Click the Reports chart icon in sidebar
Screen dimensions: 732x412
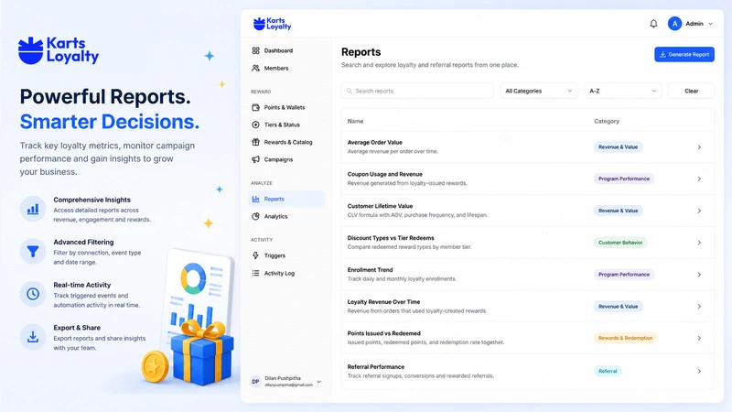pos(256,199)
